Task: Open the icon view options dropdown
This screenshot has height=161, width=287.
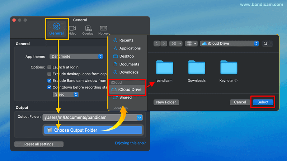Action: point(176,44)
